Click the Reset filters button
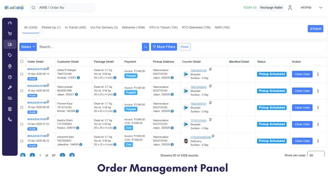328x184 pixels. (184, 47)
